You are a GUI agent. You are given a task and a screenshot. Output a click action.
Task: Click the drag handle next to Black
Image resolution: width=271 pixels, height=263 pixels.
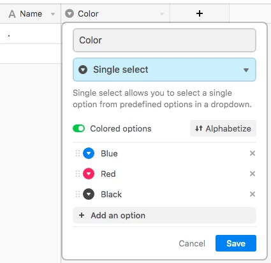(78, 194)
